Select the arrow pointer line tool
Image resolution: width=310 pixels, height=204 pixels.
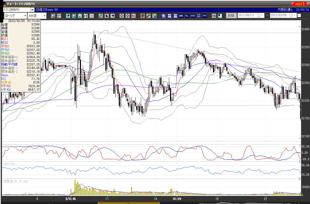coord(106,16)
